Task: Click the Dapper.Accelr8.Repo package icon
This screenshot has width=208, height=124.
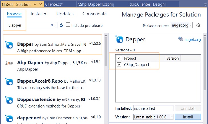Action: click(9, 81)
